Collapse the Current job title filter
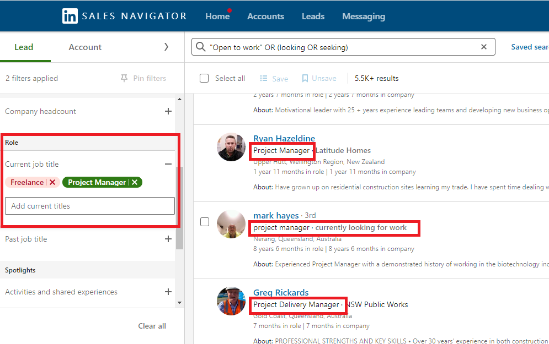Image resolution: width=549 pixels, height=344 pixels. point(168,164)
